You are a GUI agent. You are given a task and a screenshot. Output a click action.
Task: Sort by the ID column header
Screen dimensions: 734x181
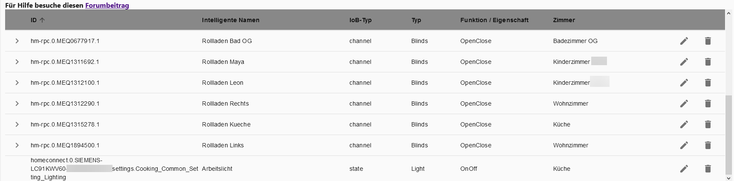coord(34,20)
